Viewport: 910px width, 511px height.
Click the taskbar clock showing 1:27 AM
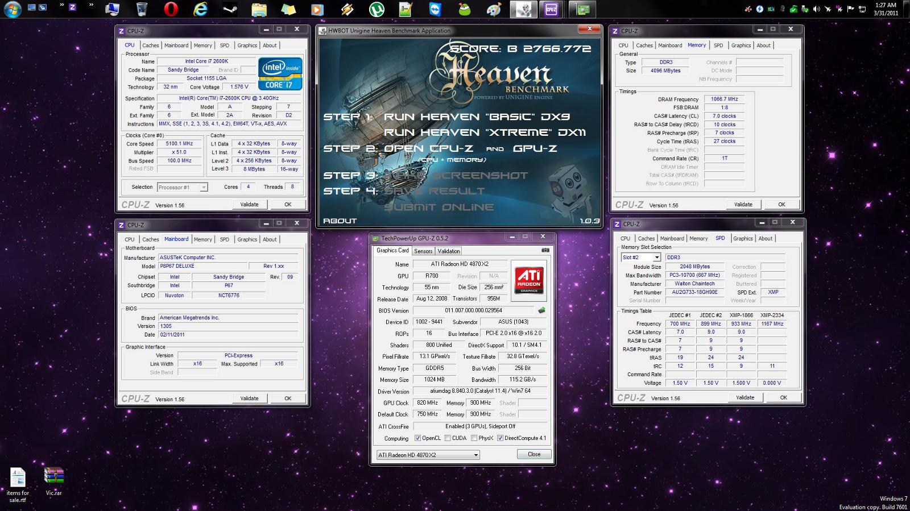[x=886, y=9]
